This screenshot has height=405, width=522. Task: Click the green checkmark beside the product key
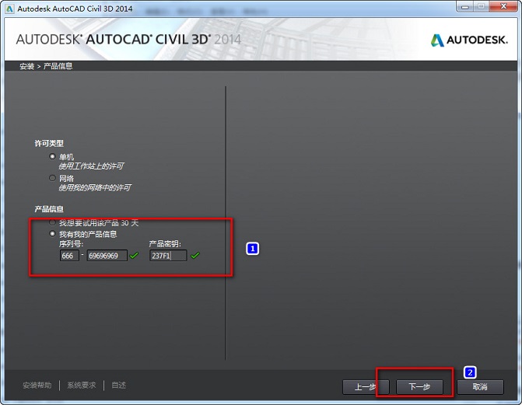pos(195,256)
